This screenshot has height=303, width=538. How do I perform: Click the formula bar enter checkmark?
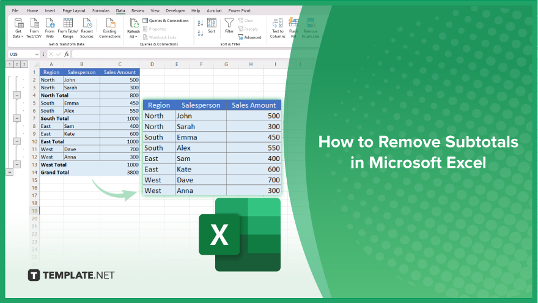pos(58,54)
